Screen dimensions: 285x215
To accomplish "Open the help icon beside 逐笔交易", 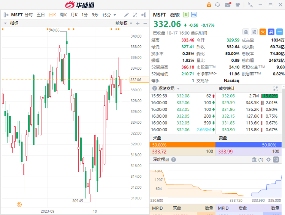I will tap(155, 89).
